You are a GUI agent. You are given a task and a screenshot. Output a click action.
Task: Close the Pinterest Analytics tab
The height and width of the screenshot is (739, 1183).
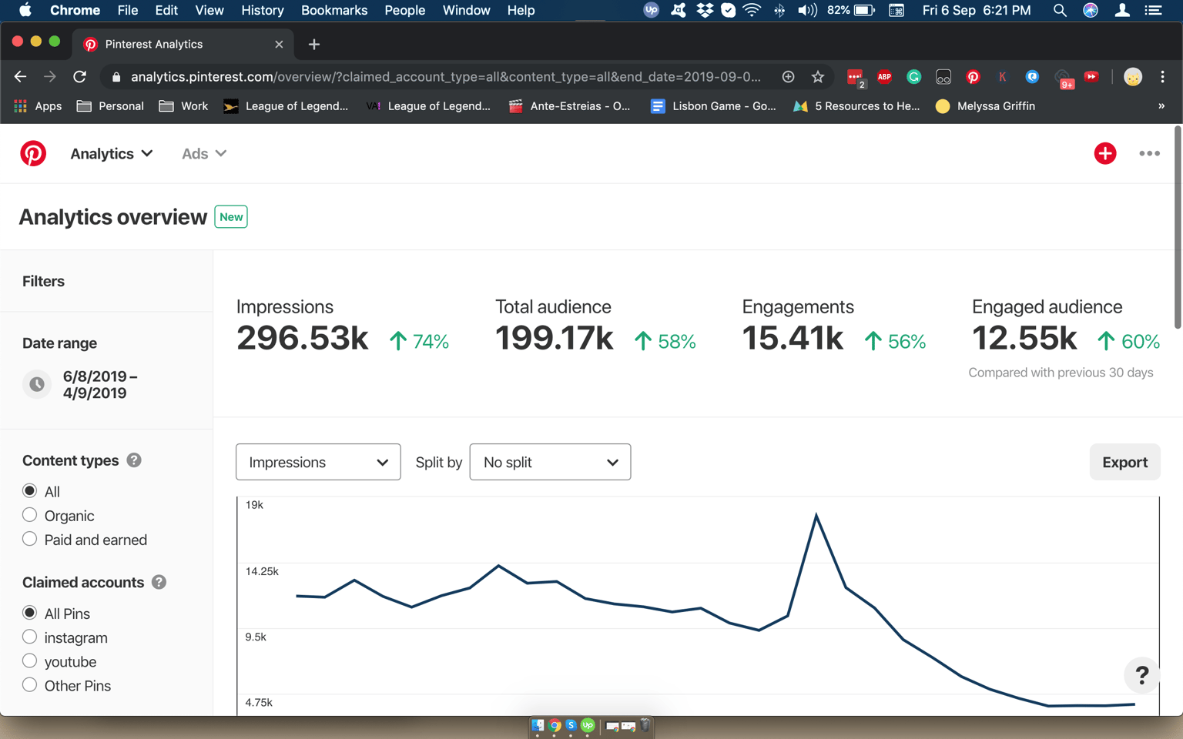(279, 45)
